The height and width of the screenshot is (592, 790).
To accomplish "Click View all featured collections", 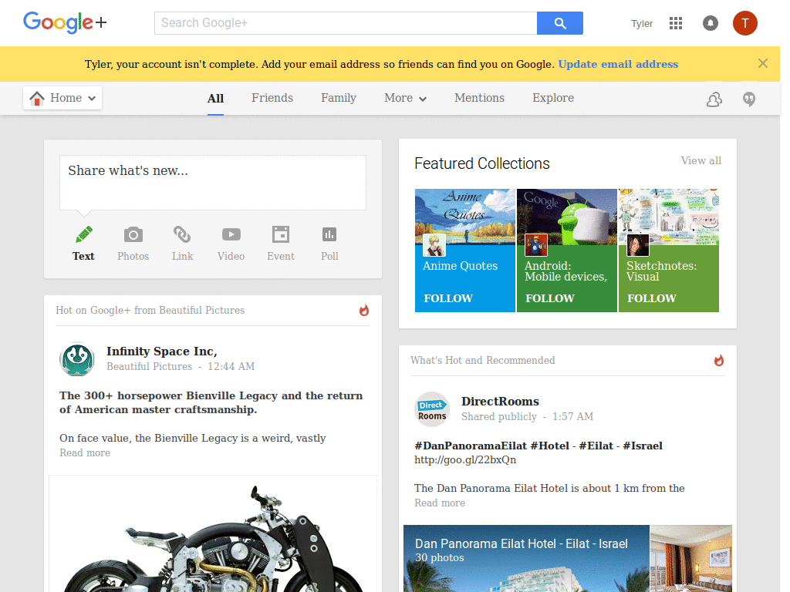I will [x=701, y=160].
